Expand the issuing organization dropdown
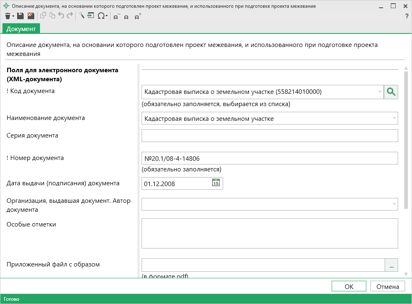This screenshot has height=304, width=412. 394,204
